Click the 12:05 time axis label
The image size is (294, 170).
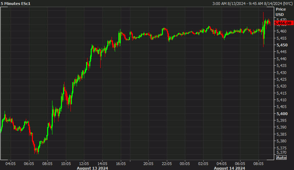tap(84, 164)
